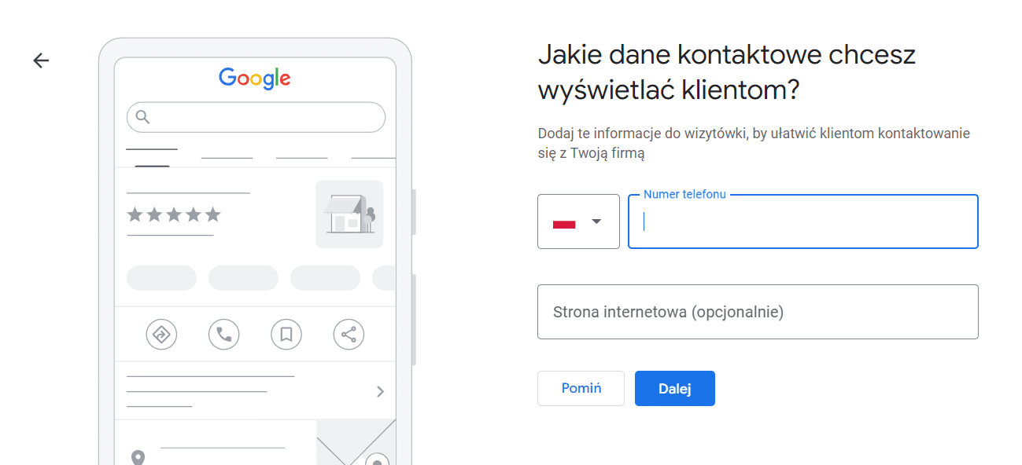
Task: Click the Strona internetowa (opcjonalnie) field
Action: [758, 312]
